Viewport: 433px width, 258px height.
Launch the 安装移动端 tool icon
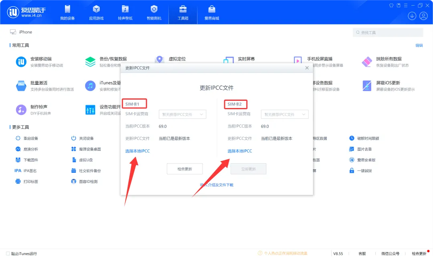coord(21,62)
